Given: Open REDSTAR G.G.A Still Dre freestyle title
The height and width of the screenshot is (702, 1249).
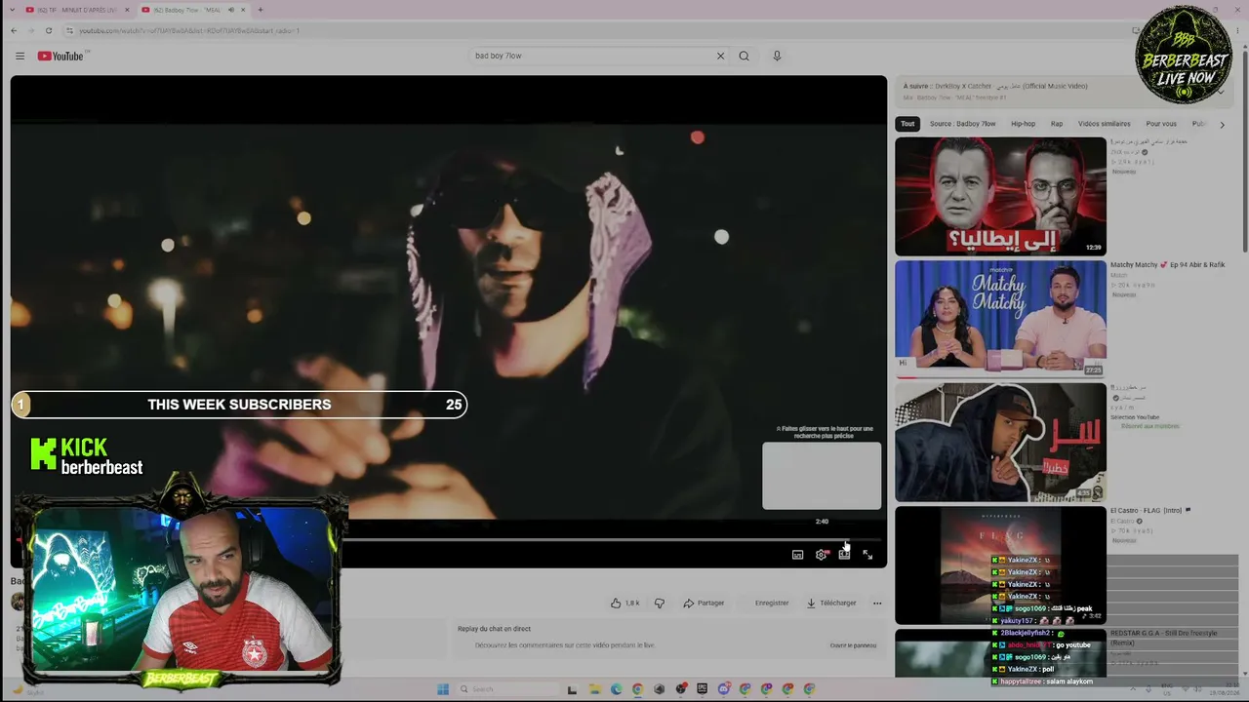Looking at the screenshot, I should [1163, 638].
